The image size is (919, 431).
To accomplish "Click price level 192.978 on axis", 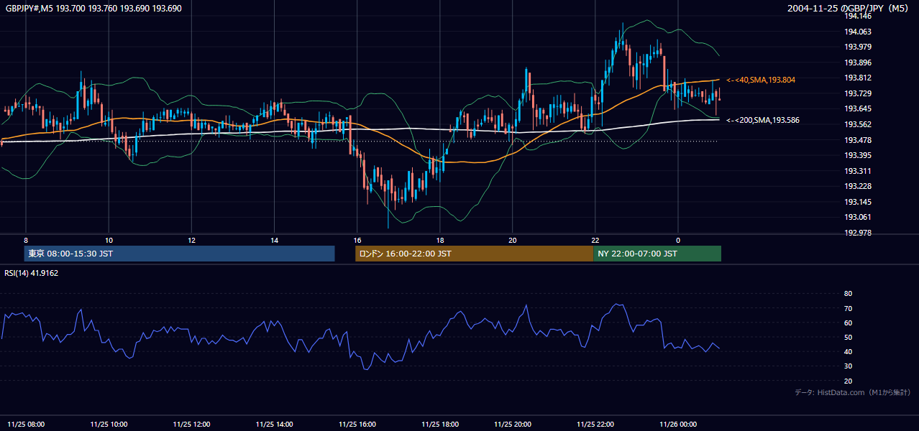I will point(857,233).
